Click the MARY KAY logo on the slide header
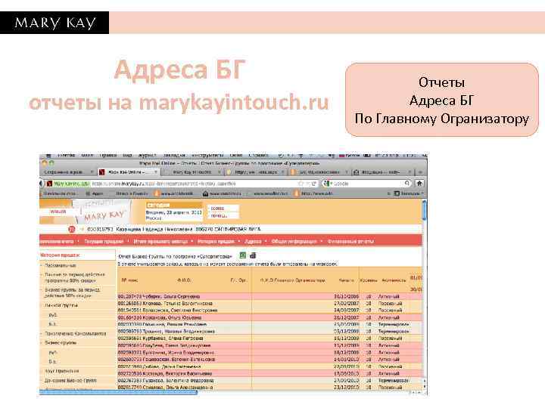Screen dimensions: 545x408 [54, 23]
